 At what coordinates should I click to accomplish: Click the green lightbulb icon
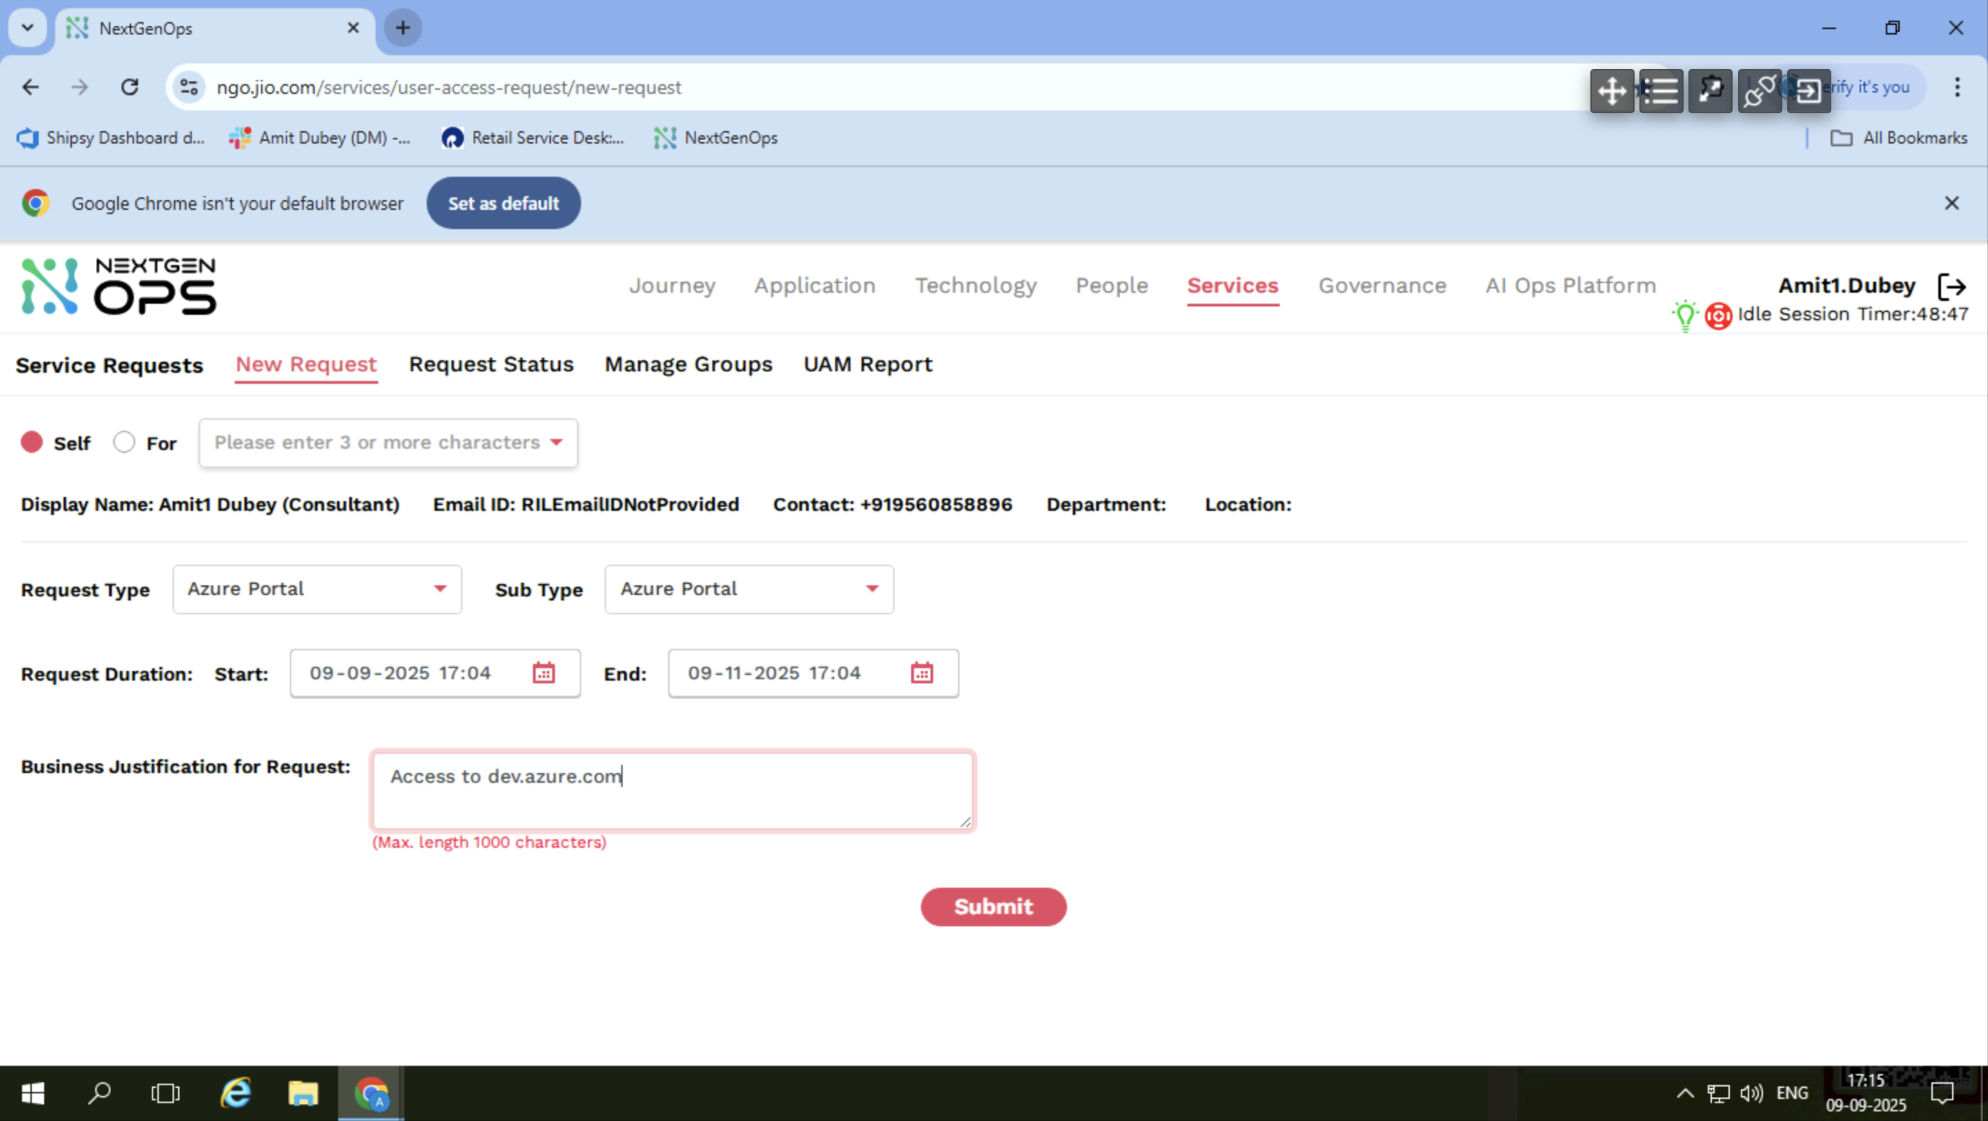(x=1685, y=315)
